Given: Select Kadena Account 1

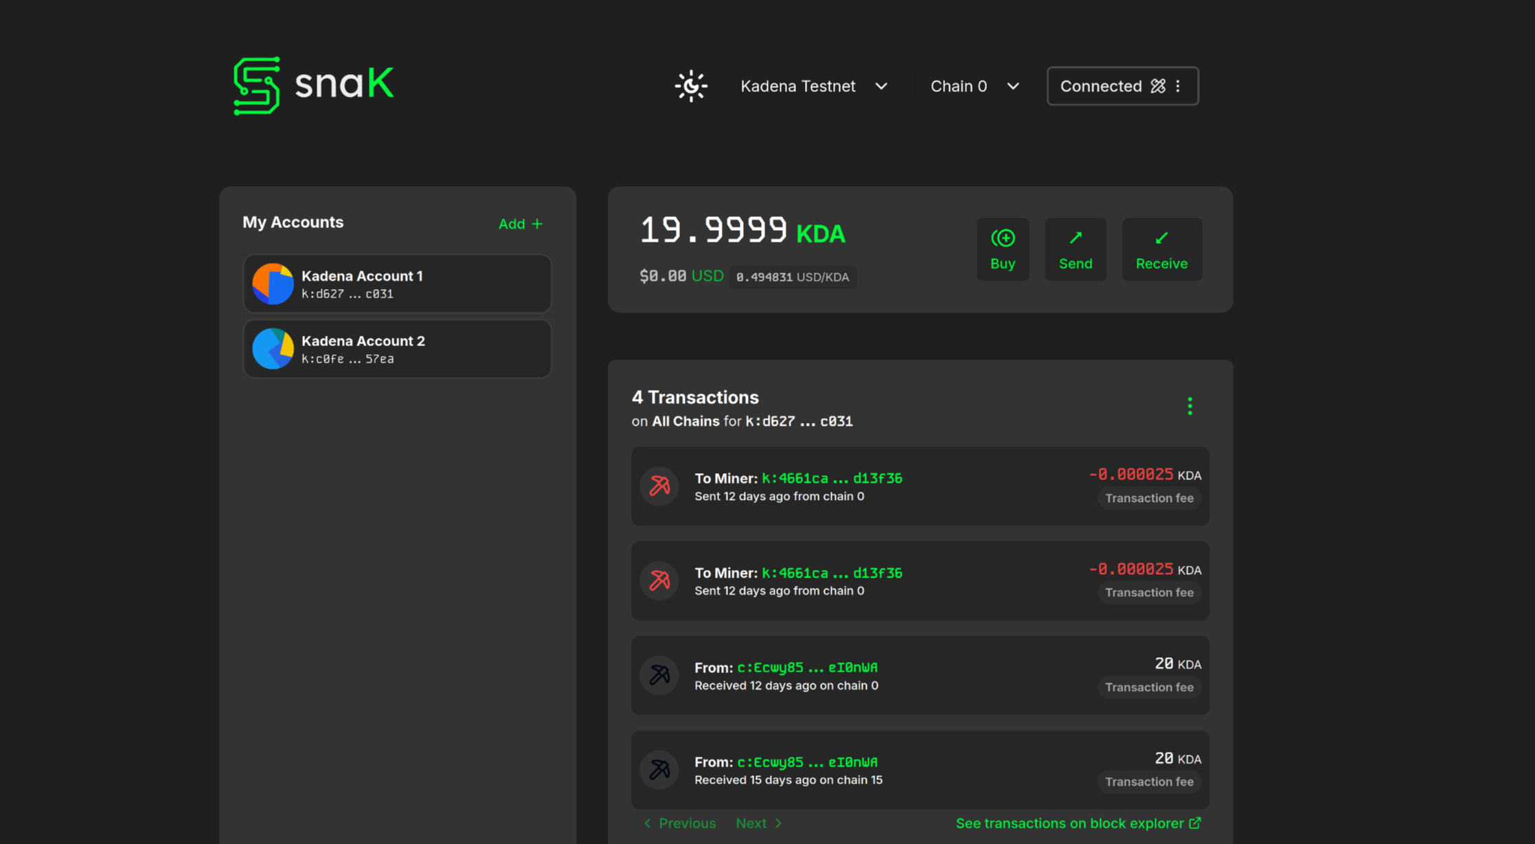Looking at the screenshot, I should (x=397, y=284).
